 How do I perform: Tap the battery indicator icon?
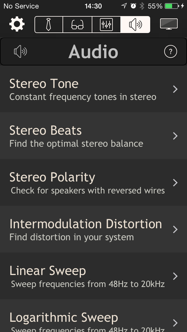click(172, 6)
